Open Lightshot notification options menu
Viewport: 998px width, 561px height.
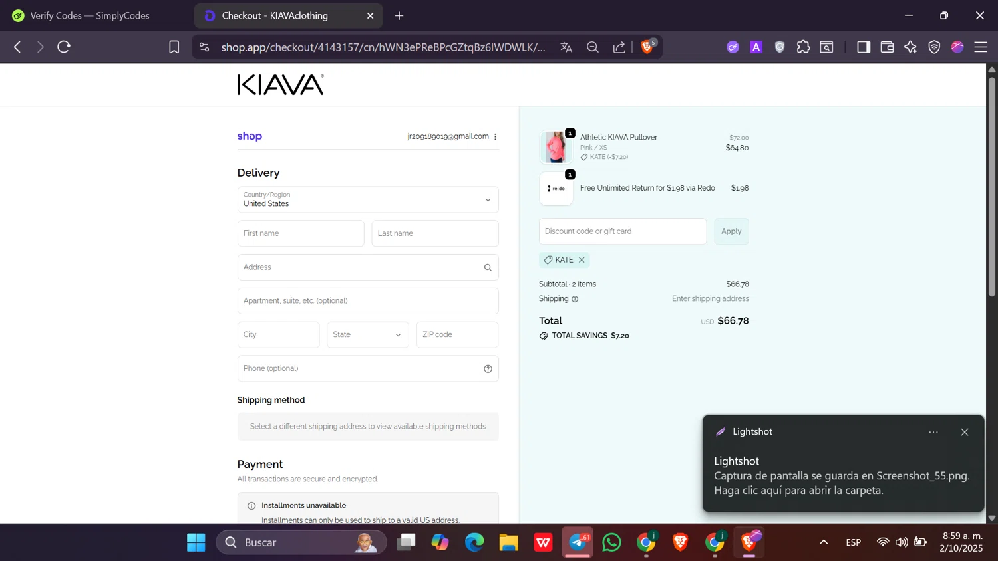coord(933,432)
